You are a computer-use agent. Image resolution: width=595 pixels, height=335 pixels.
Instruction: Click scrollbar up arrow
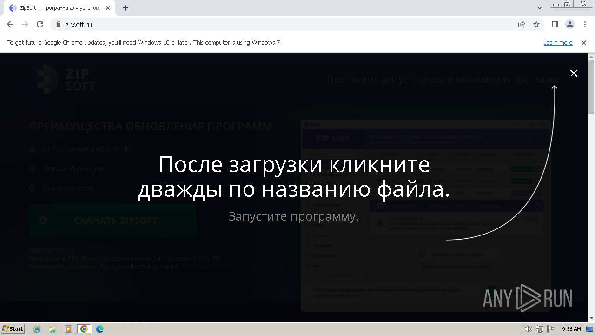click(x=591, y=56)
